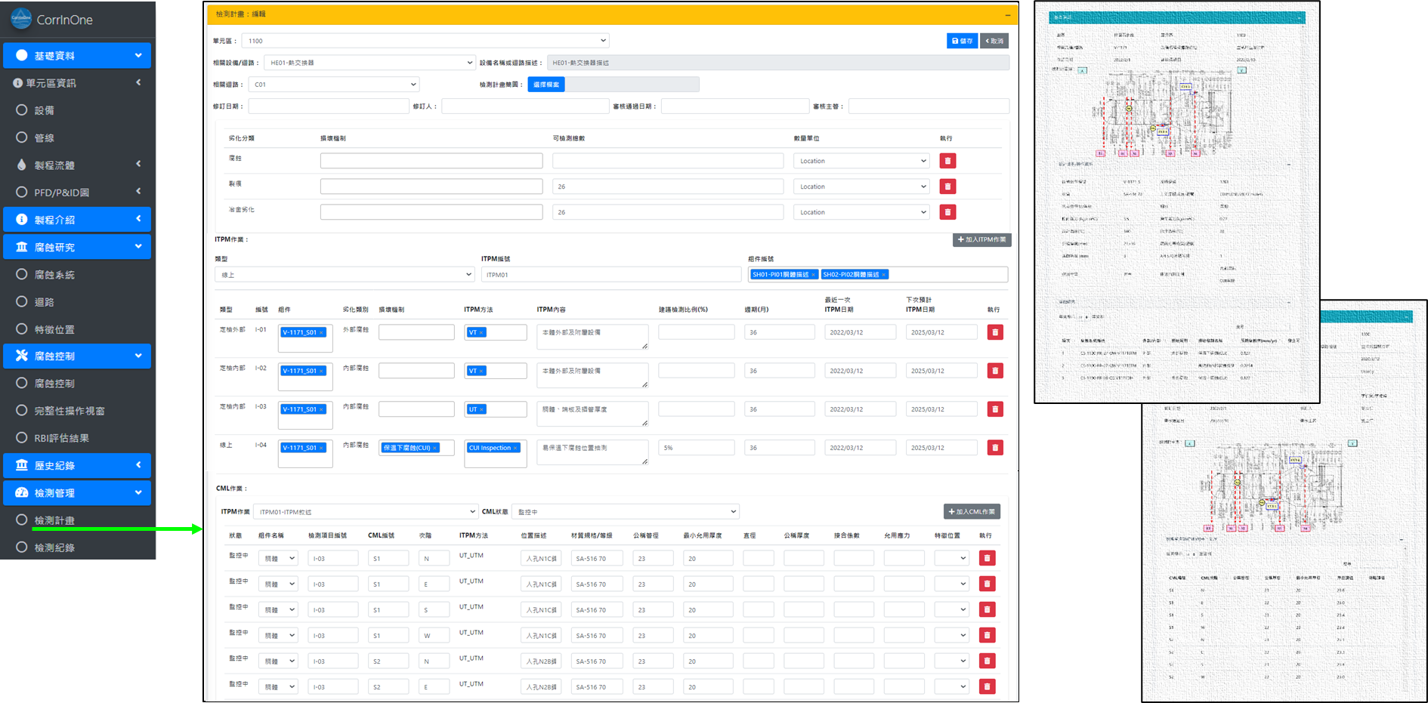The height and width of the screenshot is (703, 1428).
Task: Remove the CUI Inspection tag
Action: coord(515,448)
